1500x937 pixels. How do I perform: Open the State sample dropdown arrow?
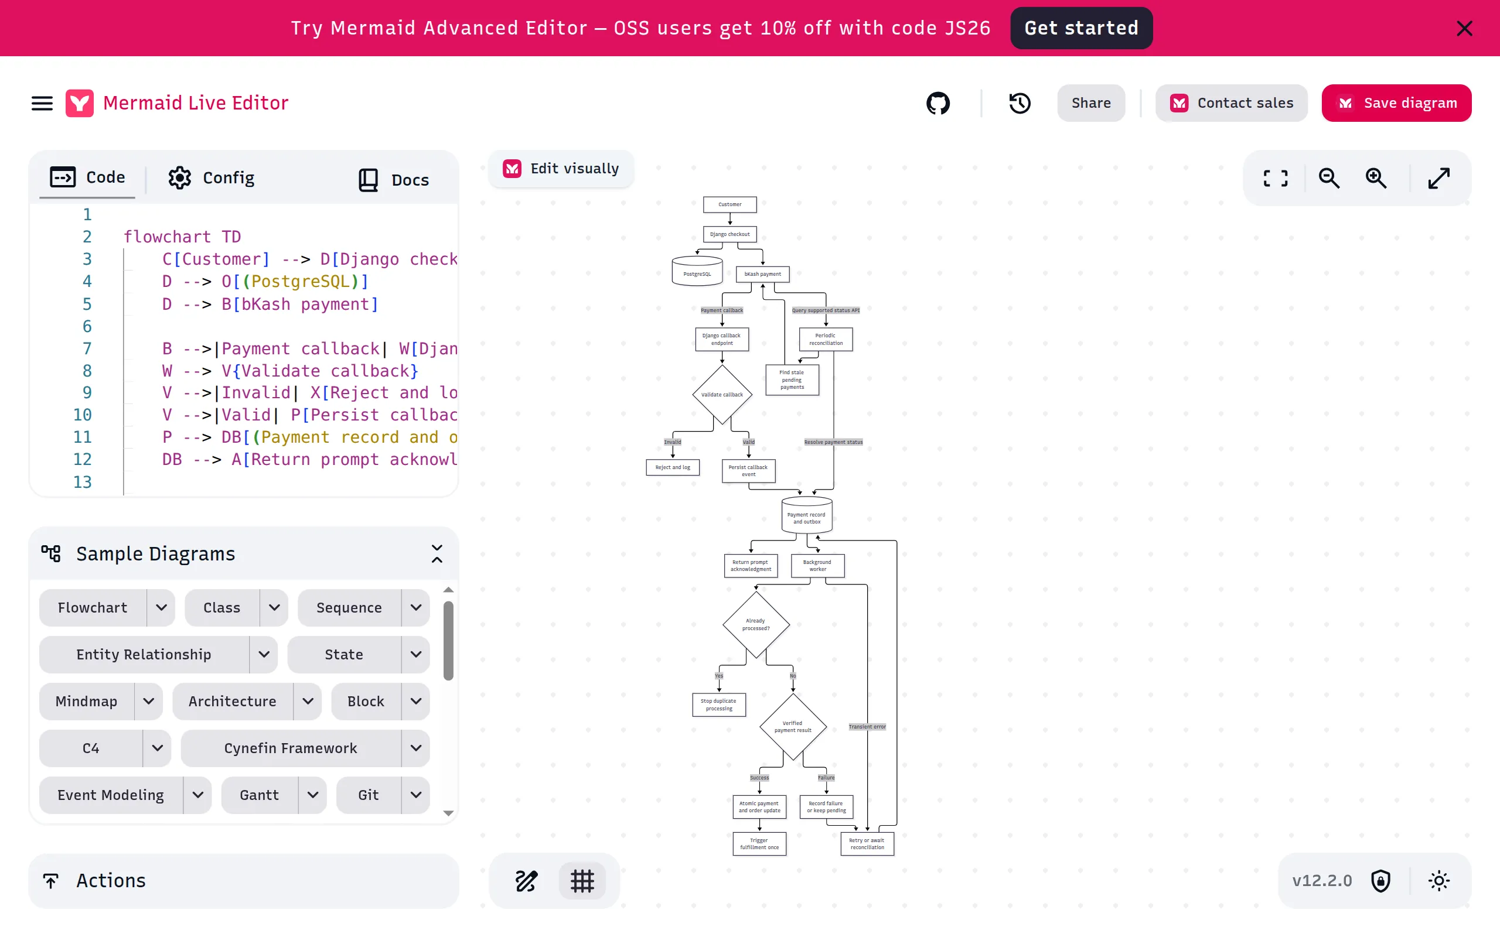pyautogui.click(x=416, y=654)
